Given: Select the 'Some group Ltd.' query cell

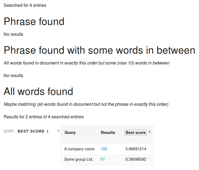Looking at the screenshot, I should (79, 159).
